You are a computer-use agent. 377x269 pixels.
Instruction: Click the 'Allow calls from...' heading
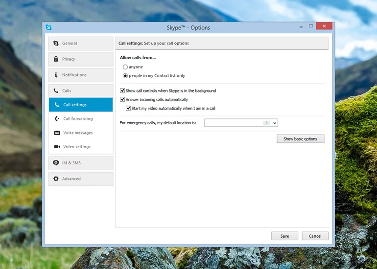click(138, 58)
